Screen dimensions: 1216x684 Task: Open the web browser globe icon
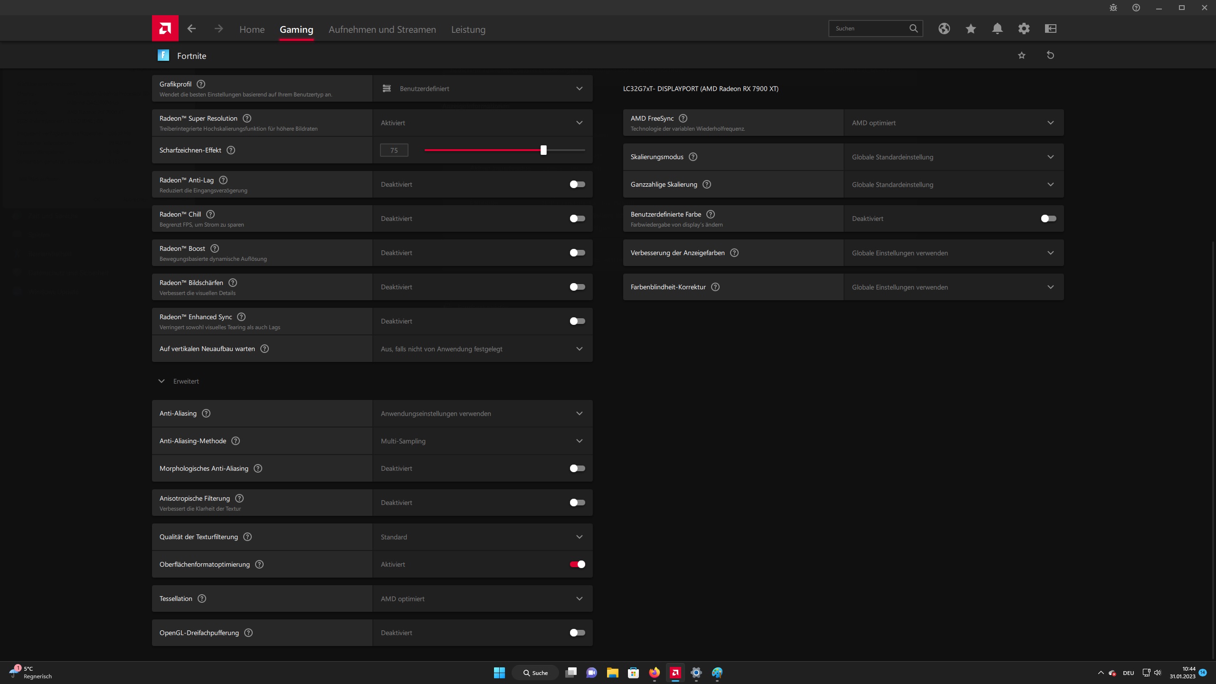944,28
